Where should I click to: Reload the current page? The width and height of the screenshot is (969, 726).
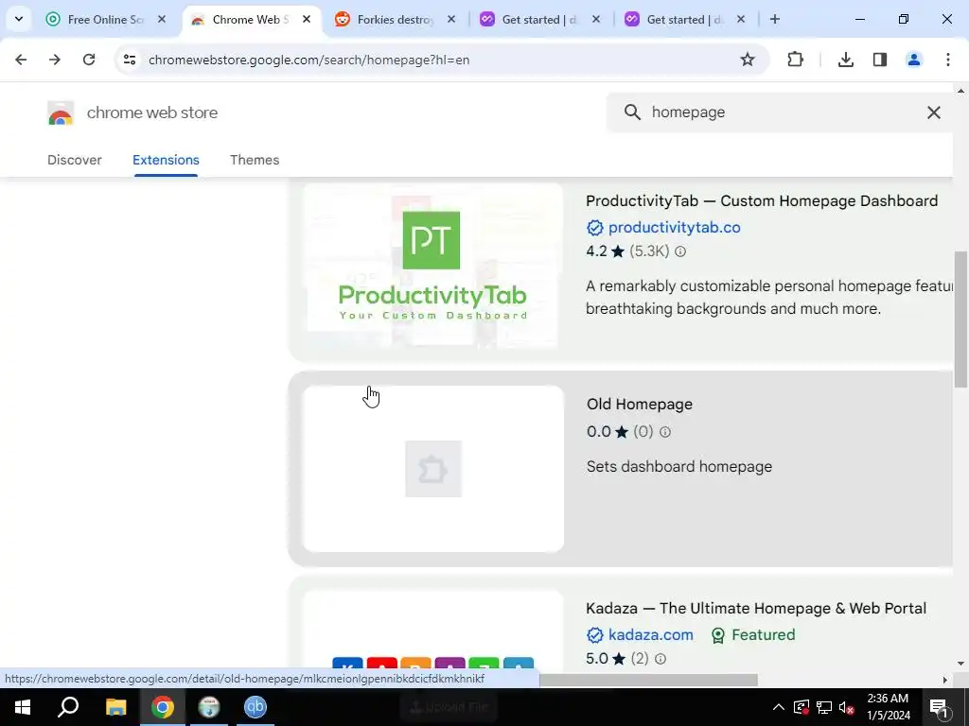coord(89,60)
